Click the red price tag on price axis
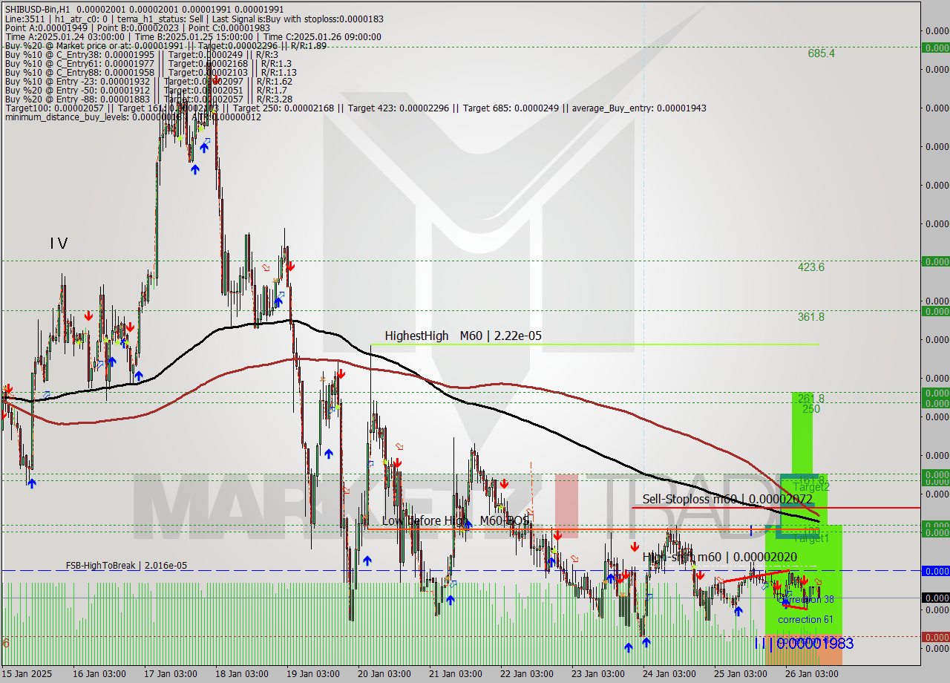950x683 pixels. (935, 637)
